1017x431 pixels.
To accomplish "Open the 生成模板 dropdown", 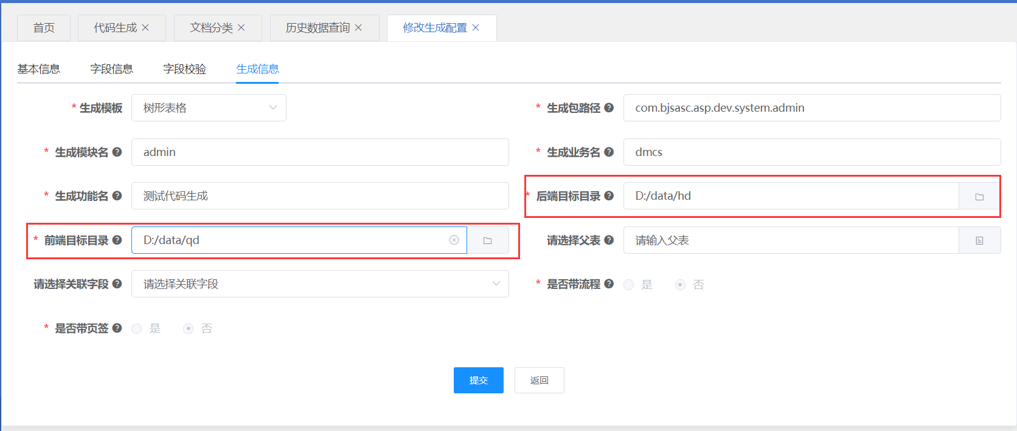I will click(209, 108).
